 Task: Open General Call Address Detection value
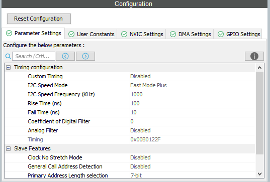(x=140, y=166)
